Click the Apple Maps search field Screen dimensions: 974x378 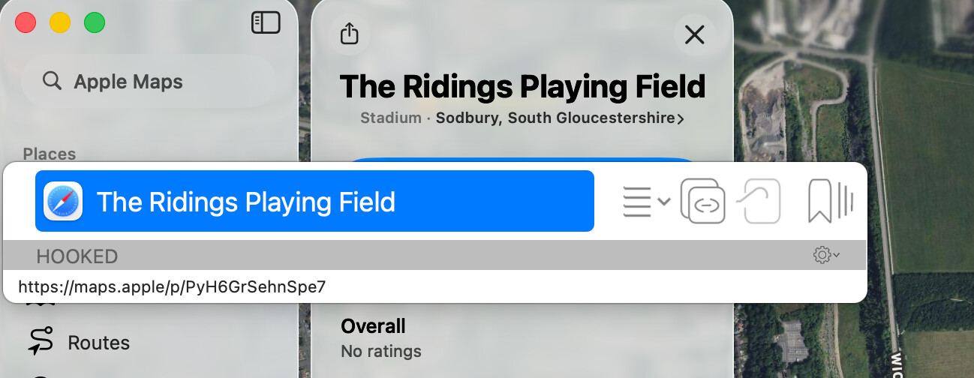[x=149, y=81]
